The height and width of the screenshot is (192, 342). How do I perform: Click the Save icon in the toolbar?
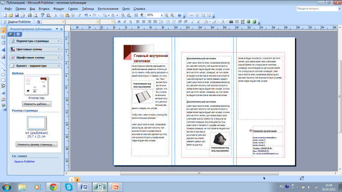tap(18, 15)
